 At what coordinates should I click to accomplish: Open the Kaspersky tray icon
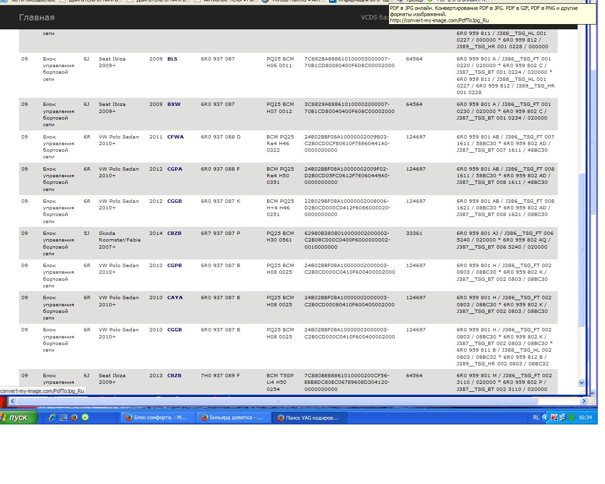pos(554,417)
